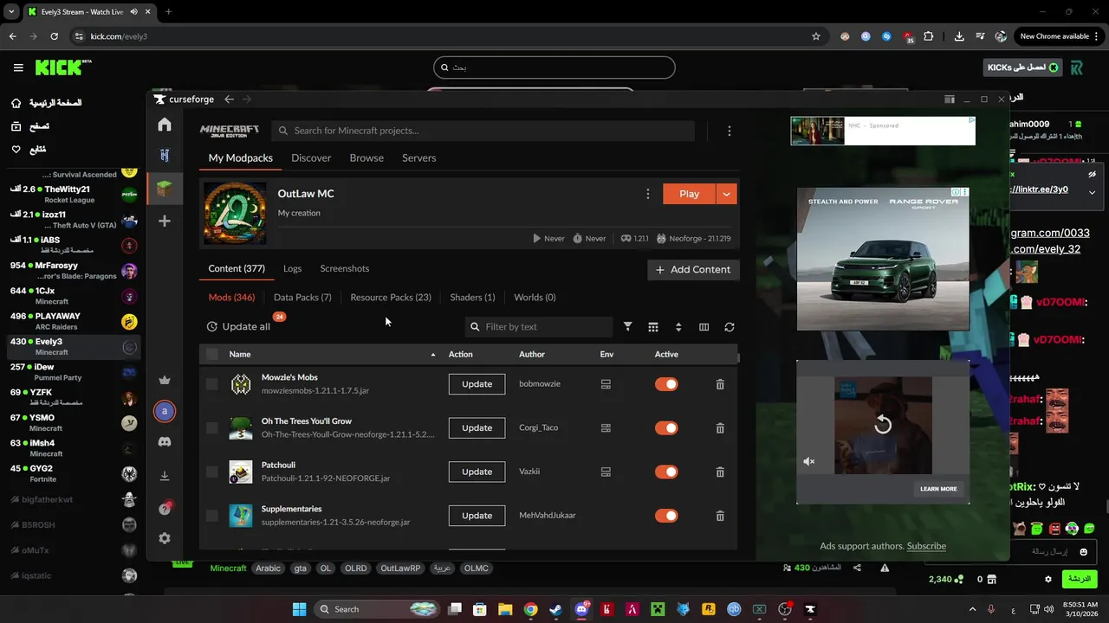Open Discord from the Windows taskbar
1109x623 pixels.
click(581, 609)
